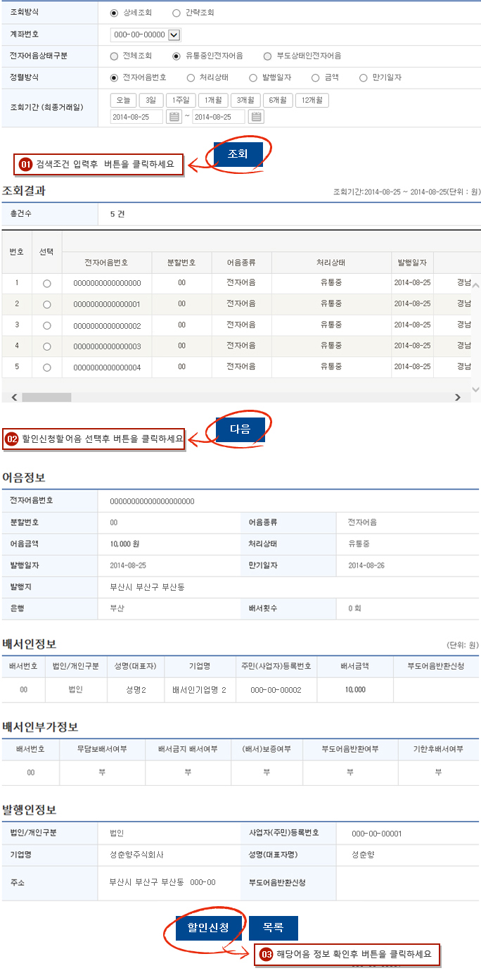The height and width of the screenshot is (973, 481).
Task: Sort by 금액 radio
Action: click(x=315, y=77)
